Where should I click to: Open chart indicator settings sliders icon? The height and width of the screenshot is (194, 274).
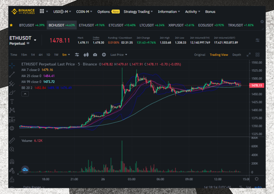point(77,55)
